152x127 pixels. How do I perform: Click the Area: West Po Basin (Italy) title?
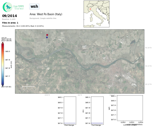(46, 14)
